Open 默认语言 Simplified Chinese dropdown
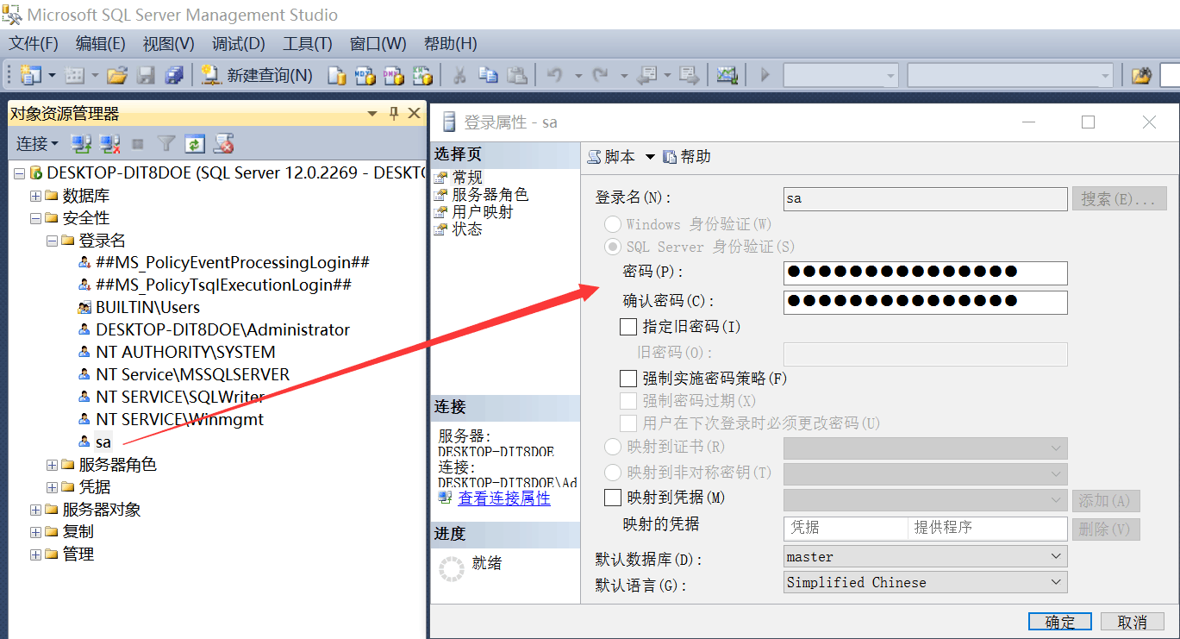1180x639 pixels. [x=926, y=582]
